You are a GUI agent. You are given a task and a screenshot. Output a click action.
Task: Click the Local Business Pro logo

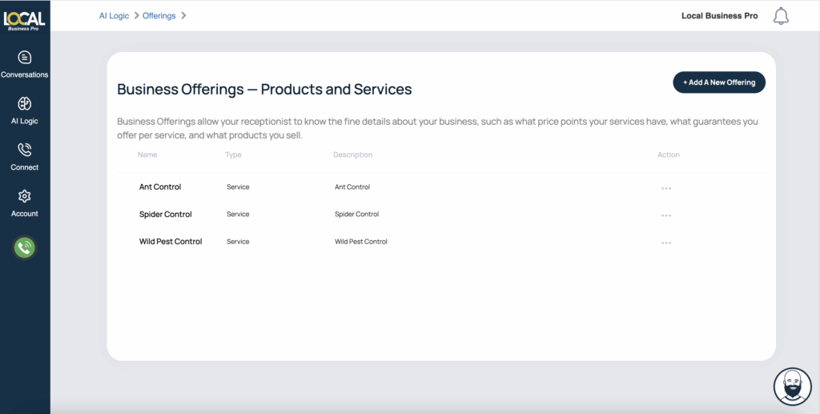point(25,21)
